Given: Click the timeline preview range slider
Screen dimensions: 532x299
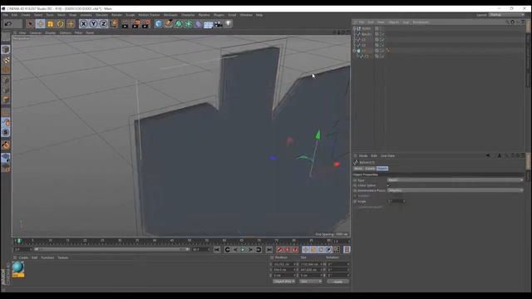Looking at the screenshot, I should coord(111,249).
